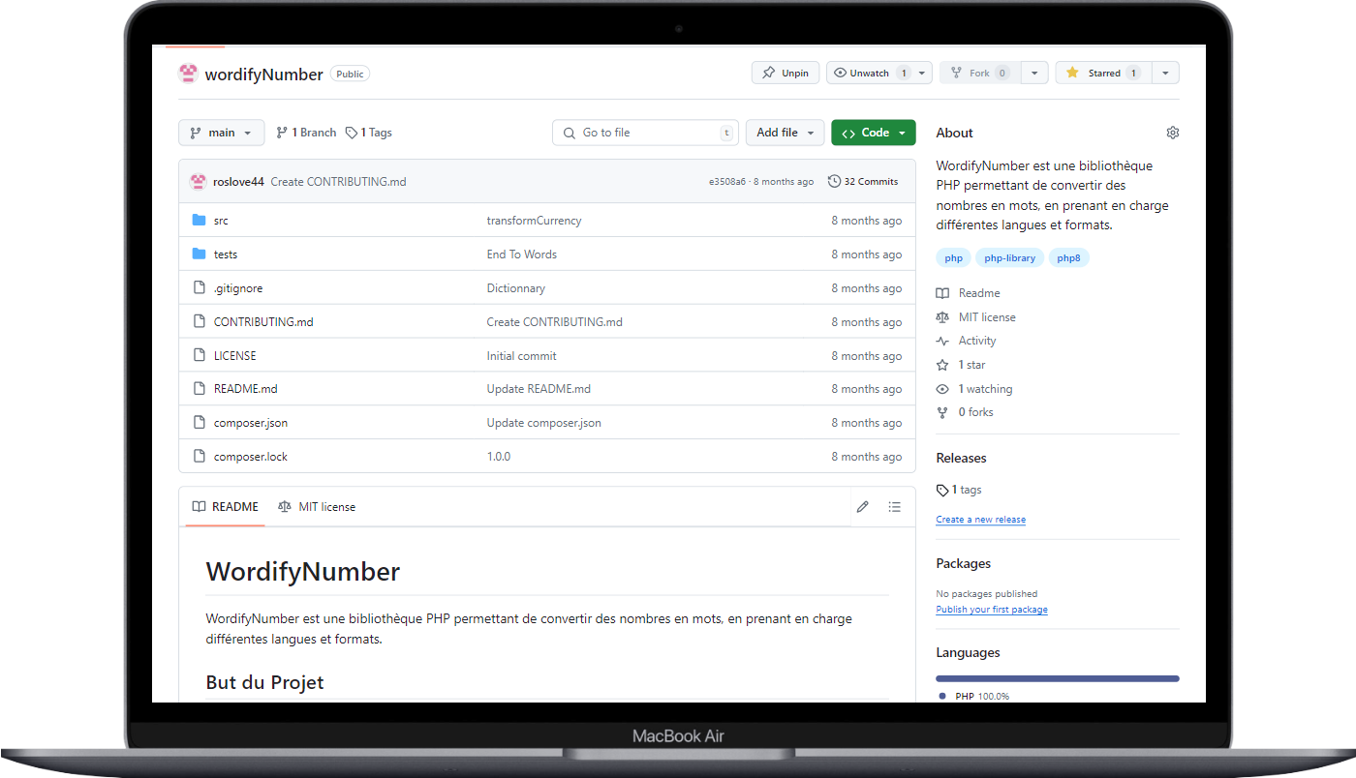Open the README.md file name
Image resolution: width=1356 pixels, height=778 pixels.
click(x=246, y=389)
